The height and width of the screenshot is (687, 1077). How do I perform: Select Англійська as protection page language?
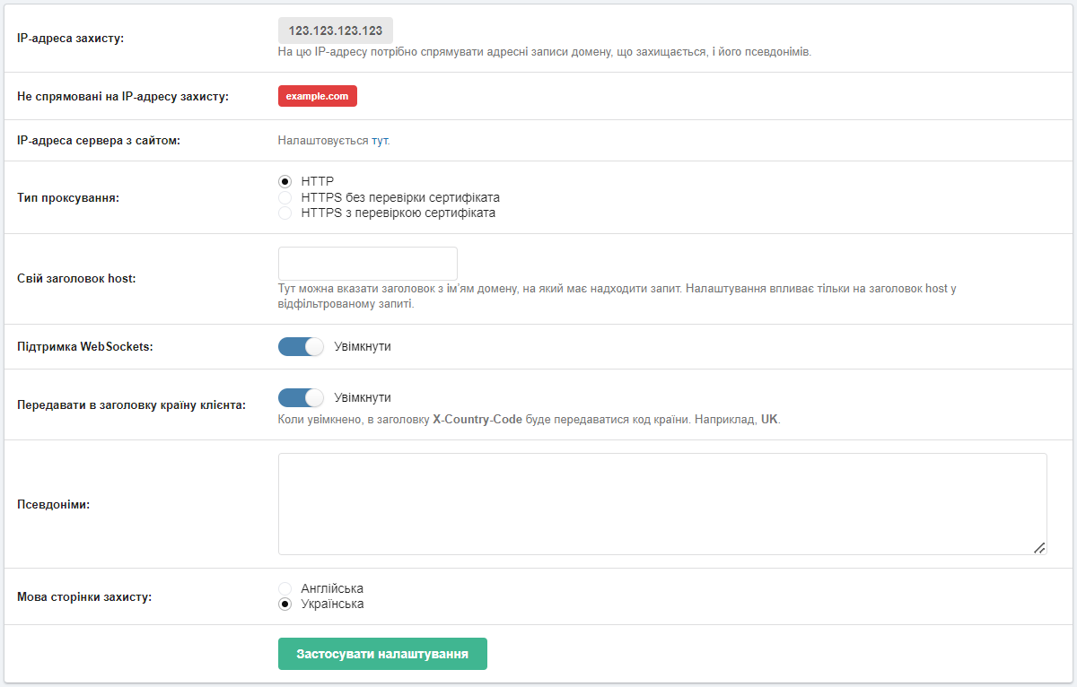(285, 588)
